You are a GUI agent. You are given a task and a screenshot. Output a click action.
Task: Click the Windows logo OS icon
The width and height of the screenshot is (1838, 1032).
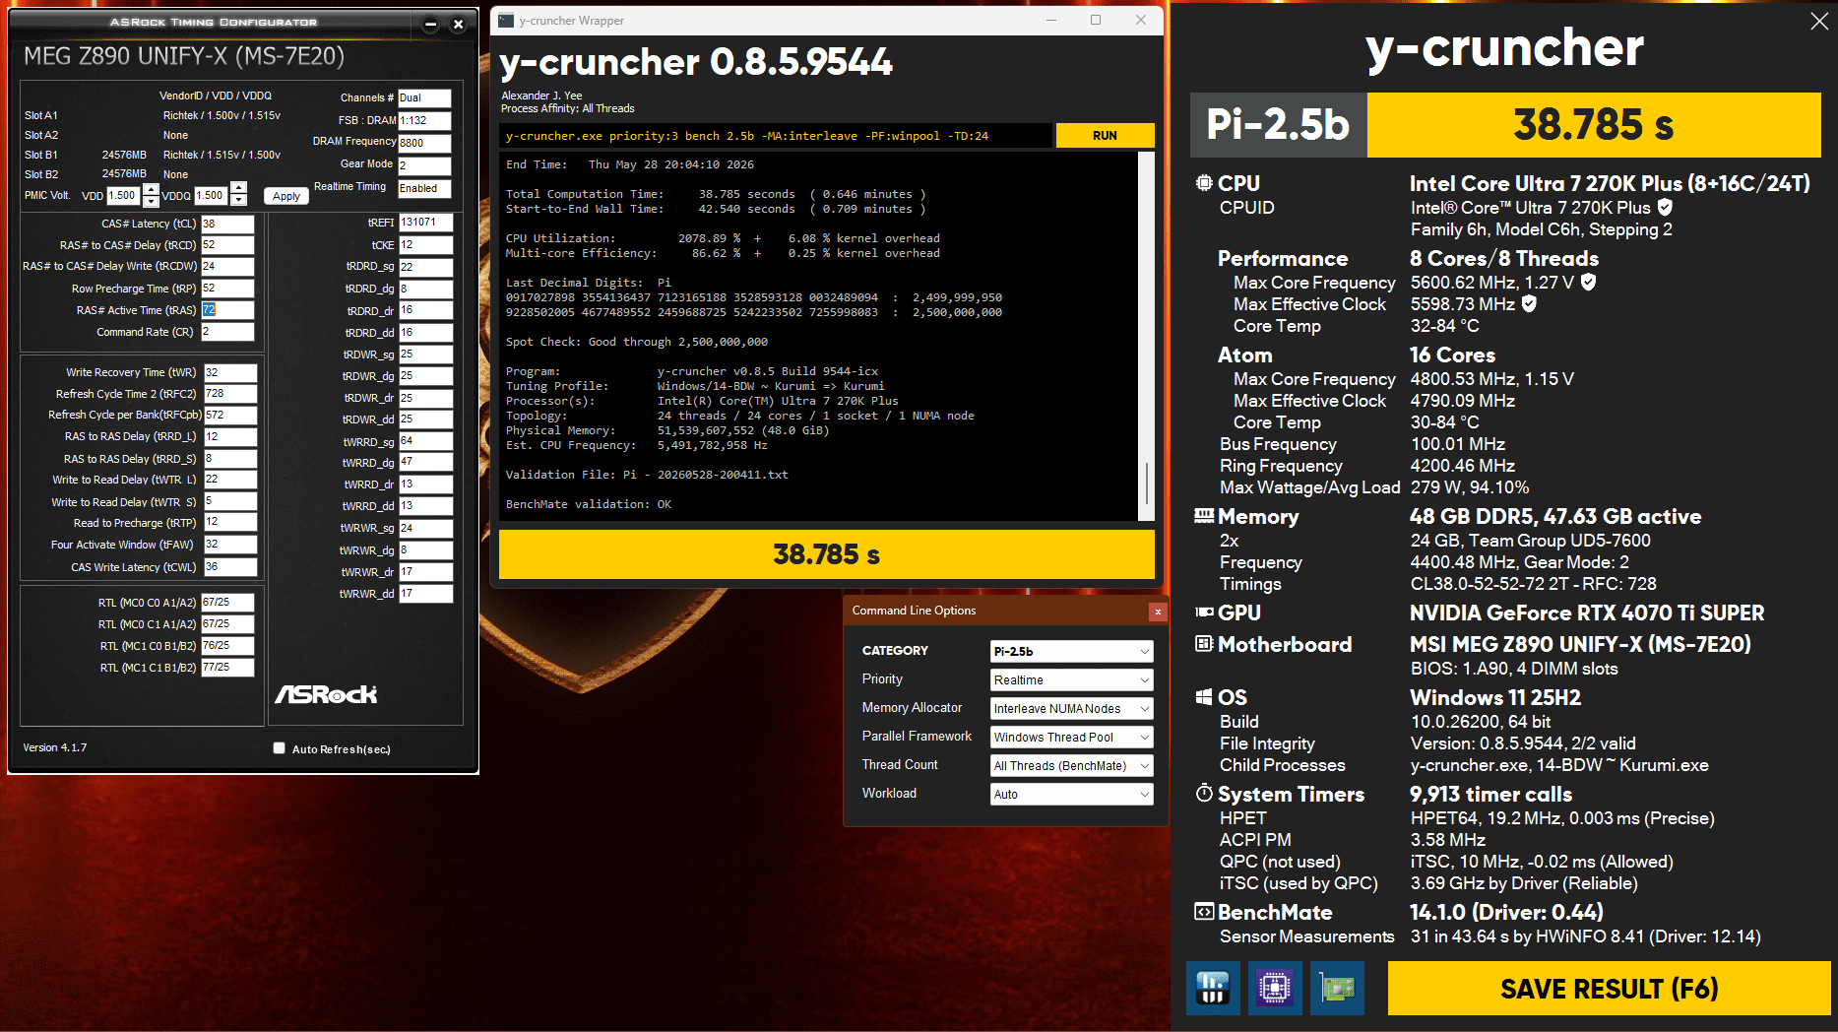1204,697
